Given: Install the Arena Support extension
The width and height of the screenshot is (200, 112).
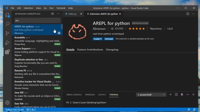Looking at the screenshot, I should point(57,55).
